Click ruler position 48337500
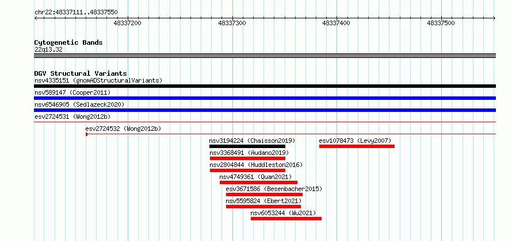Image resolution: width=512 pixels, height=241 pixels. [x=441, y=23]
